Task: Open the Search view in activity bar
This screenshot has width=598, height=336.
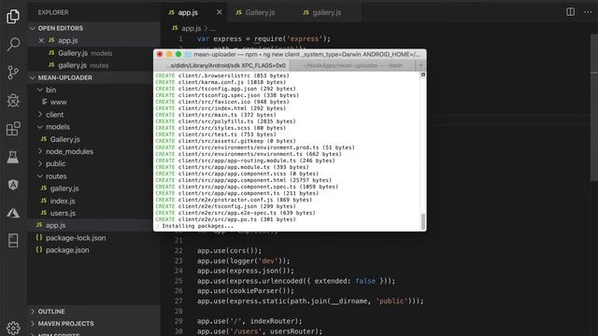Action: pos(13,44)
